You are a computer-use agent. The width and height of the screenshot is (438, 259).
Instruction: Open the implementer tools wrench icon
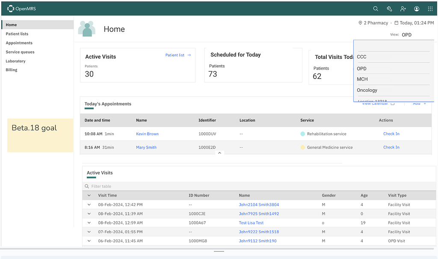(x=389, y=9)
